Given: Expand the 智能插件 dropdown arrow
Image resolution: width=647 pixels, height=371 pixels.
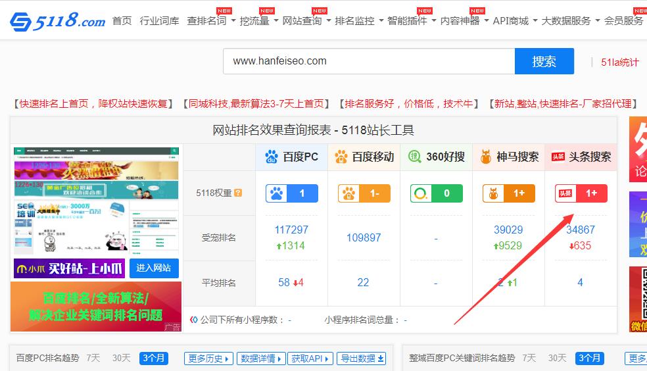Looking at the screenshot, I should (x=434, y=20).
